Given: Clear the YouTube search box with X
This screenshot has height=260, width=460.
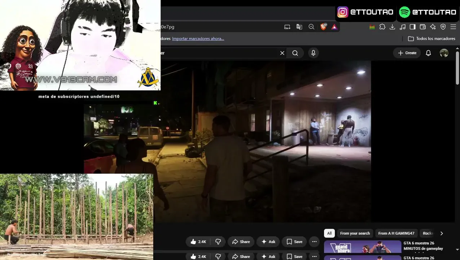Looking at the screenshot, I should click(x=282, y=53).
